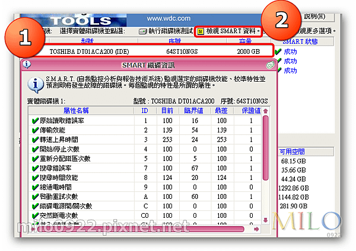This screenshot has height=251, width=356.
Task: Click the View SMART data smiley icon
Action: pos(201,31)
